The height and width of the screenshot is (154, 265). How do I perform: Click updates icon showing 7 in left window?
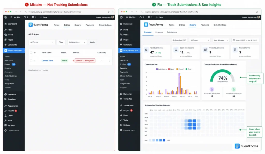(25, 17)
